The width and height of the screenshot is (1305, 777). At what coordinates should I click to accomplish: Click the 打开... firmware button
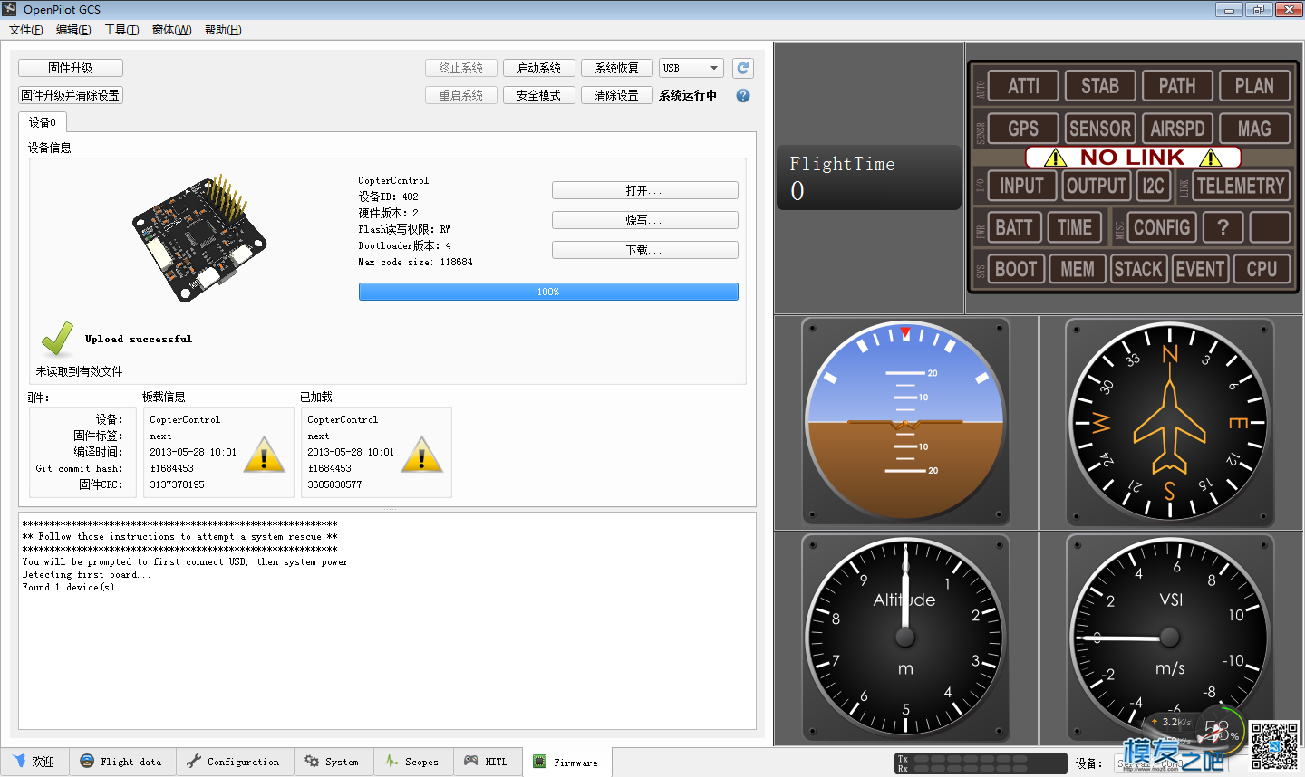coord(645,190)
